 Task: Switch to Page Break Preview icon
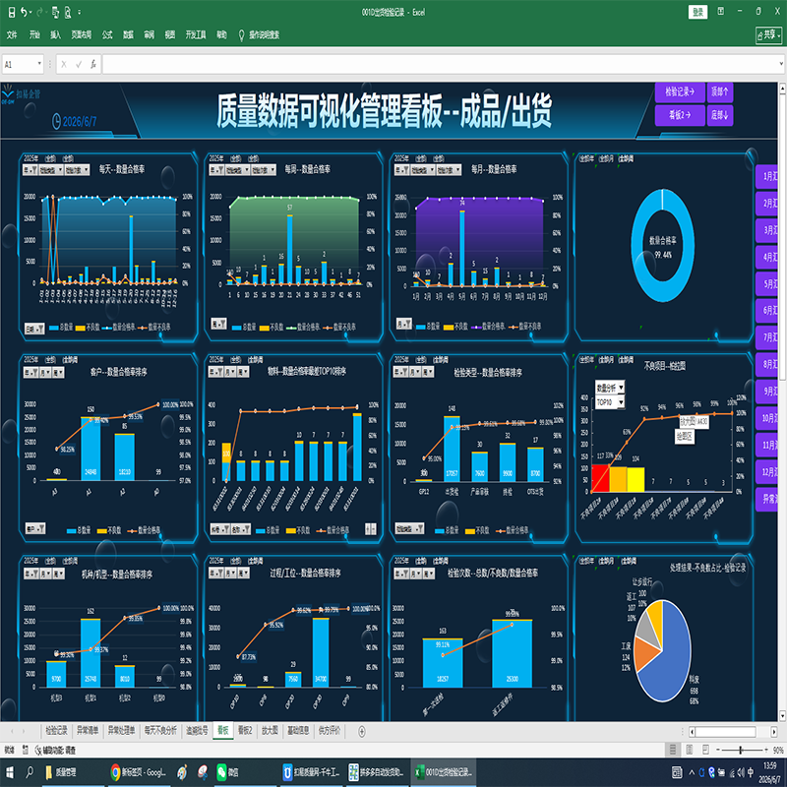click(705, 750)
